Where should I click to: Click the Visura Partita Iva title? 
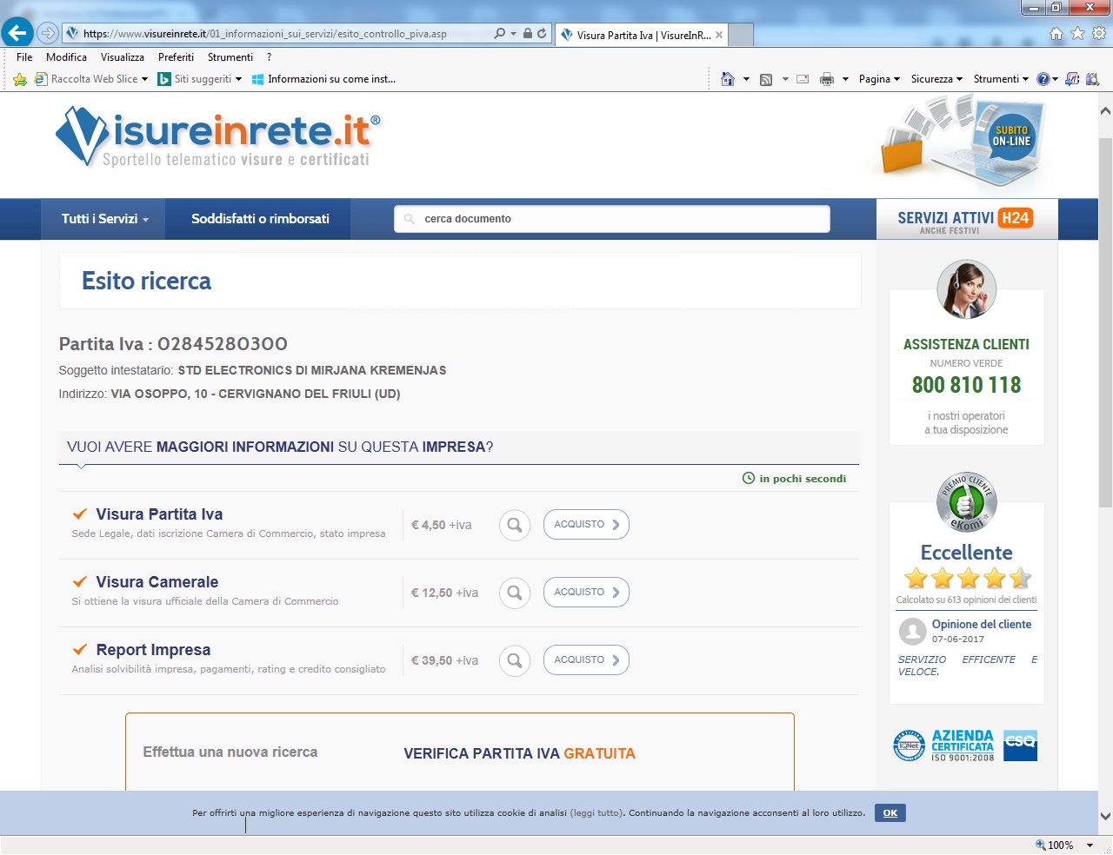point(159,514)
